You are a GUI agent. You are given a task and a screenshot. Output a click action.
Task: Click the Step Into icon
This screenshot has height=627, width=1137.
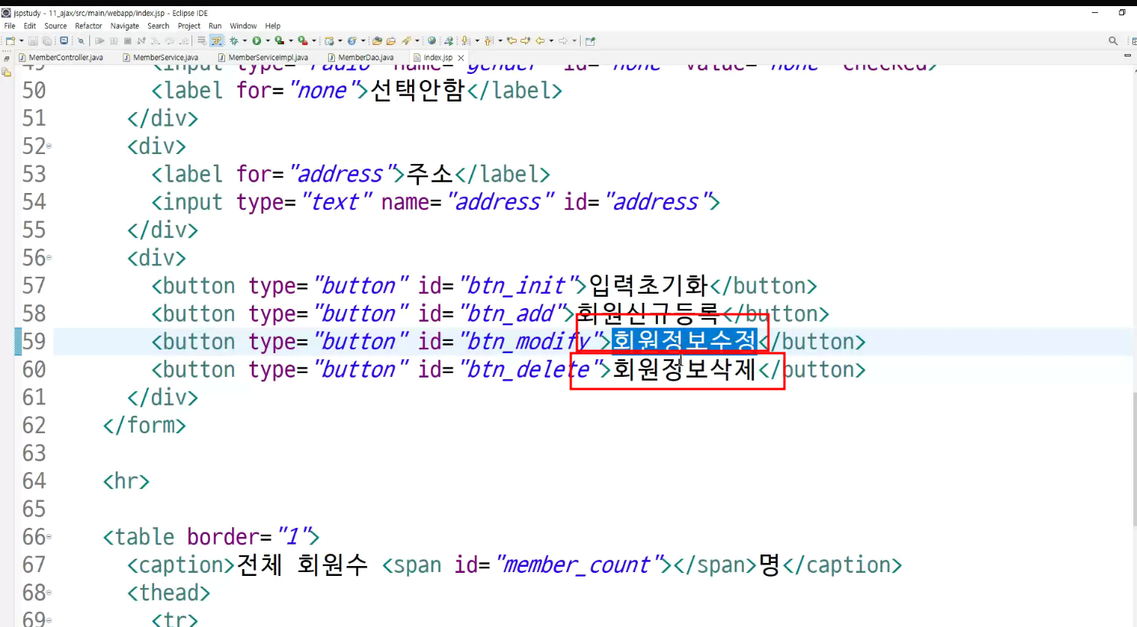tap(155, 40)
